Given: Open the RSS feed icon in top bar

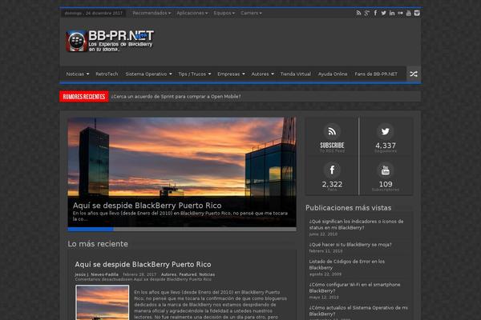Looking at the screenshot, I should point(358,13).
